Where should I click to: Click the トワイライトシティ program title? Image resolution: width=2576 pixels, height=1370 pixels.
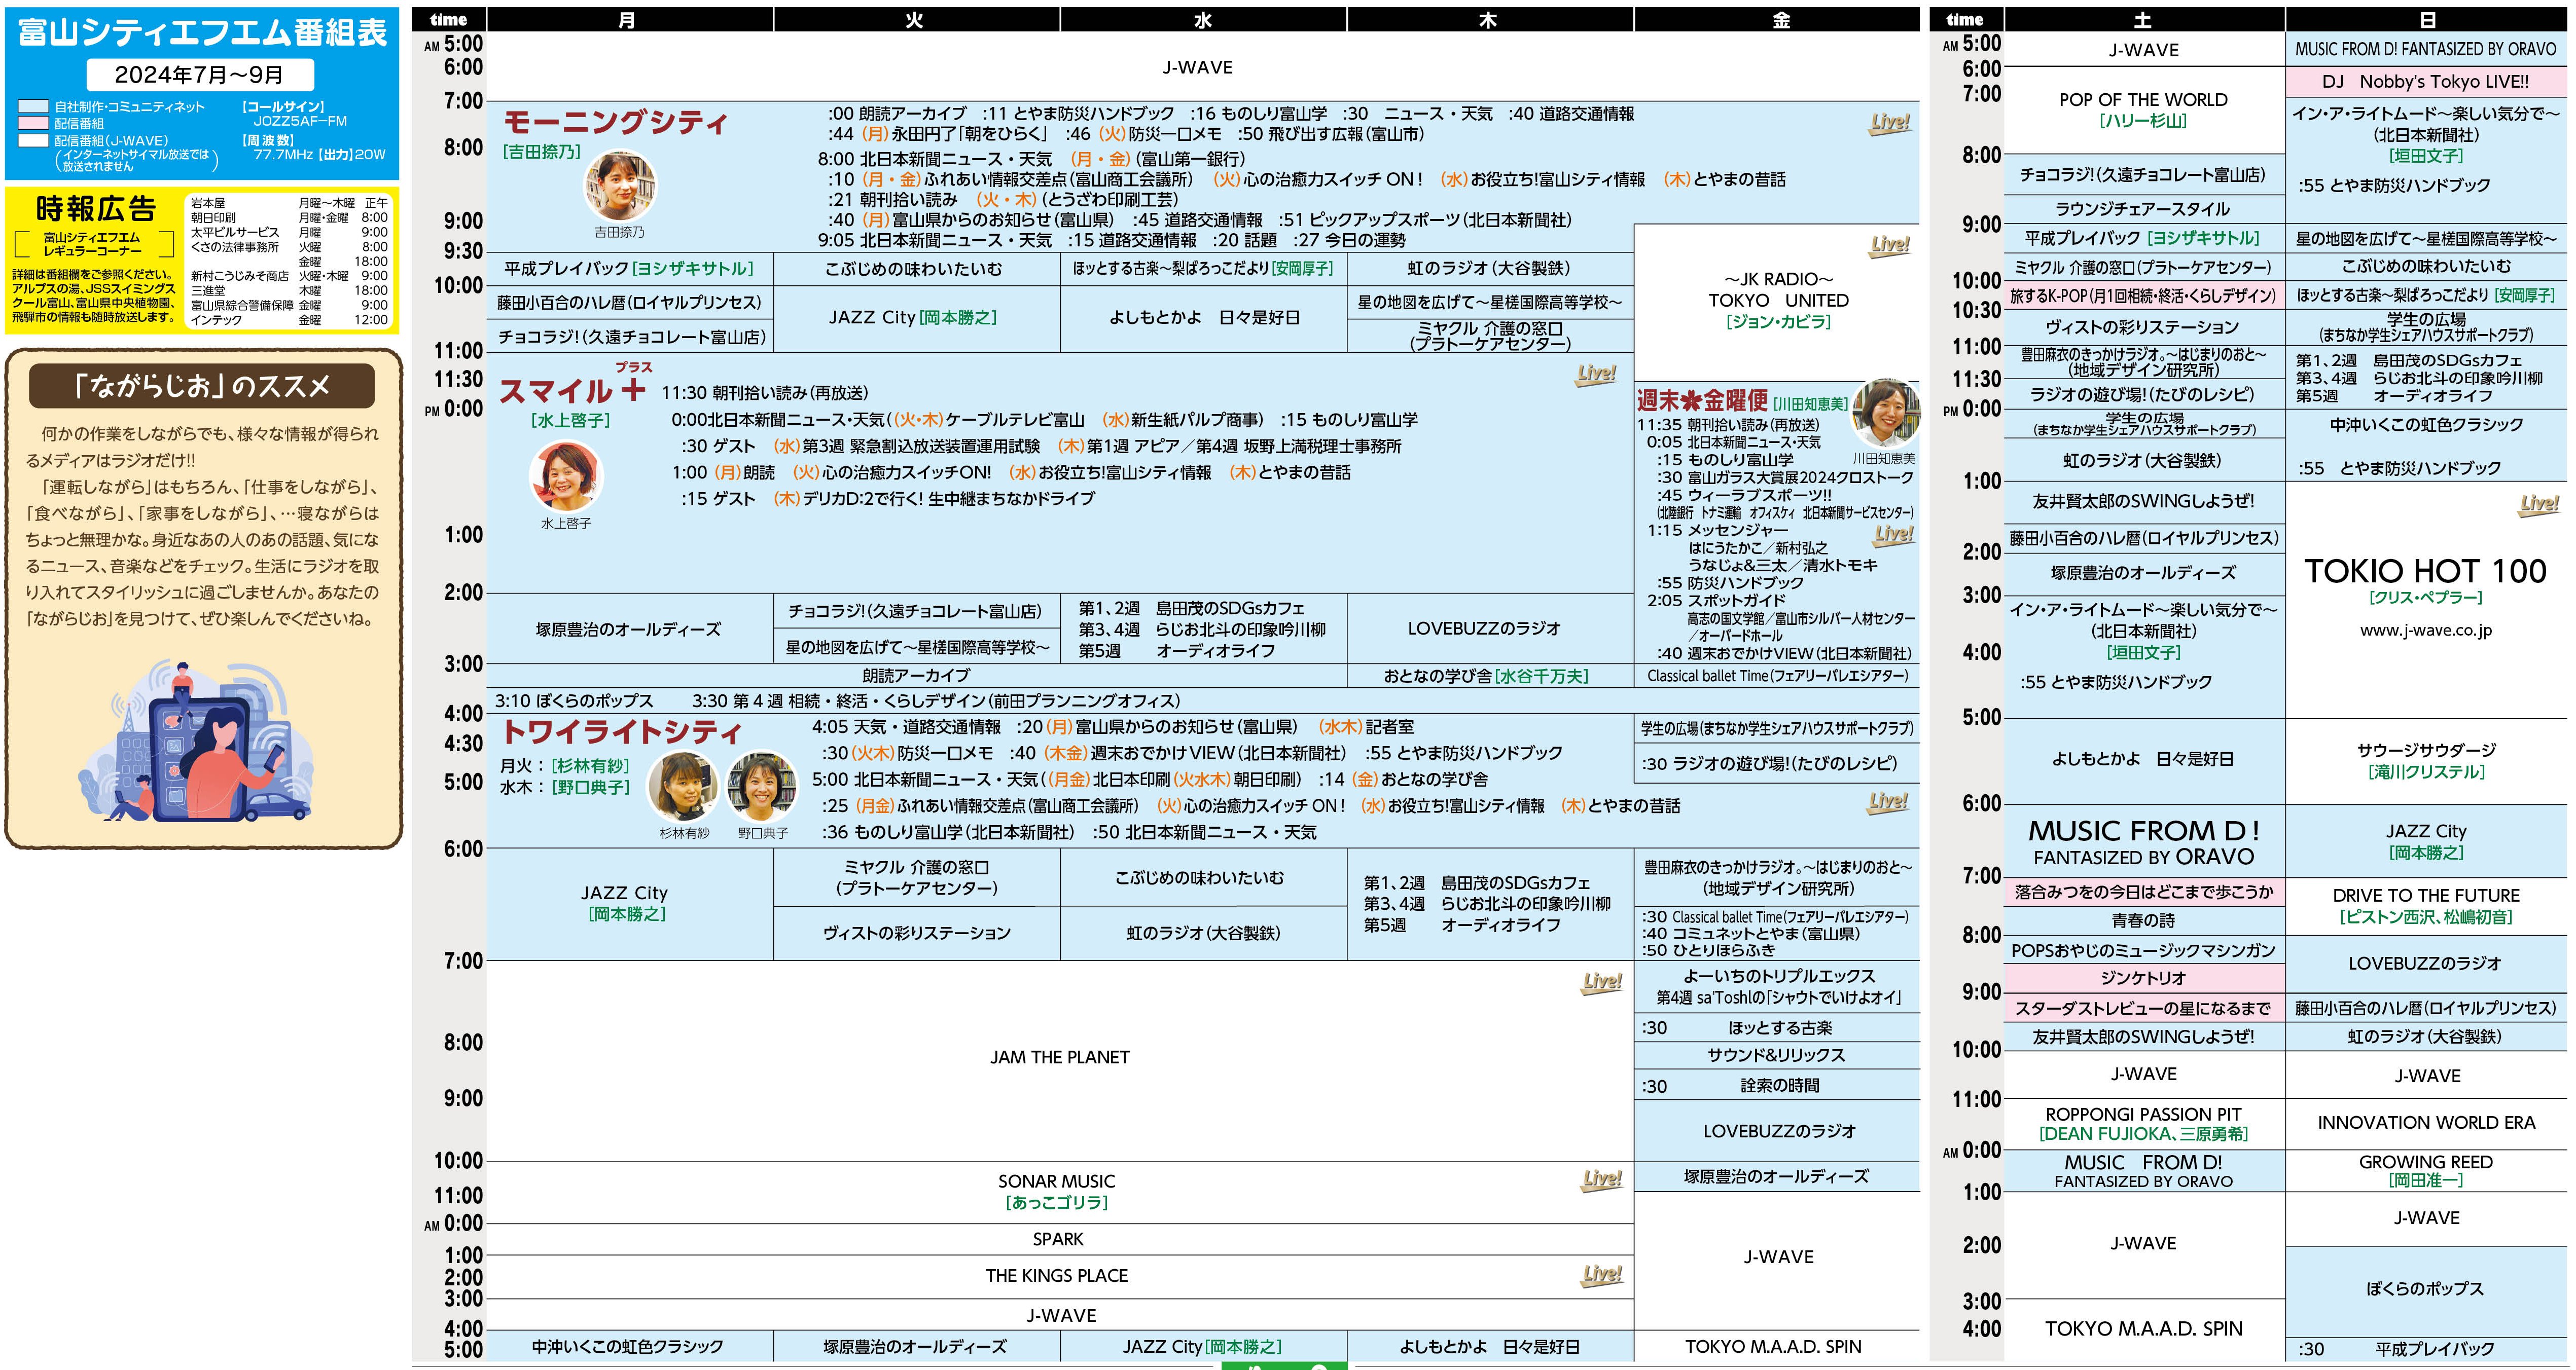pos(622,731)
